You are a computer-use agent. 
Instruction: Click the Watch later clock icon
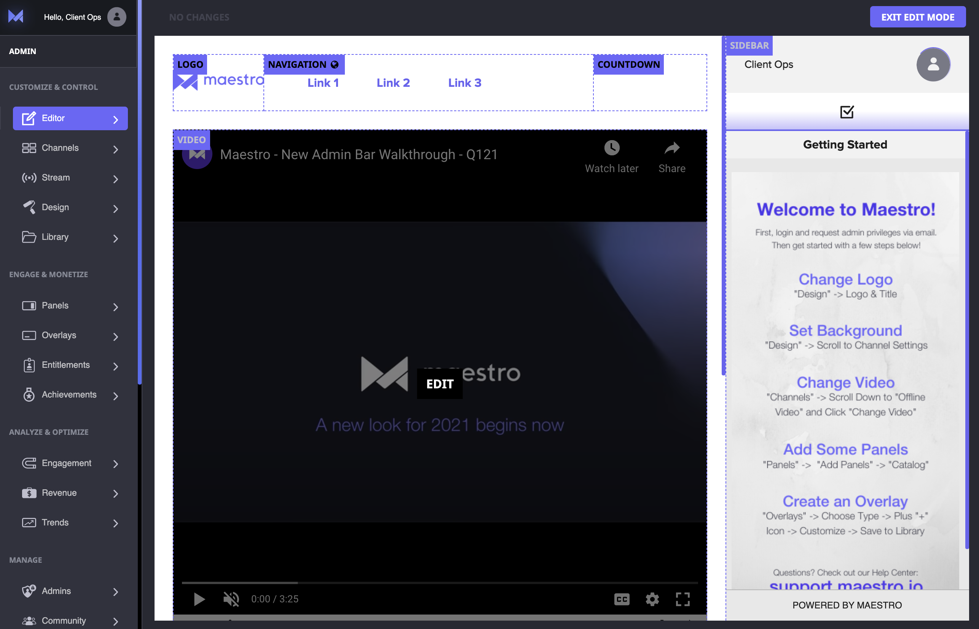[x=612, y=147]
